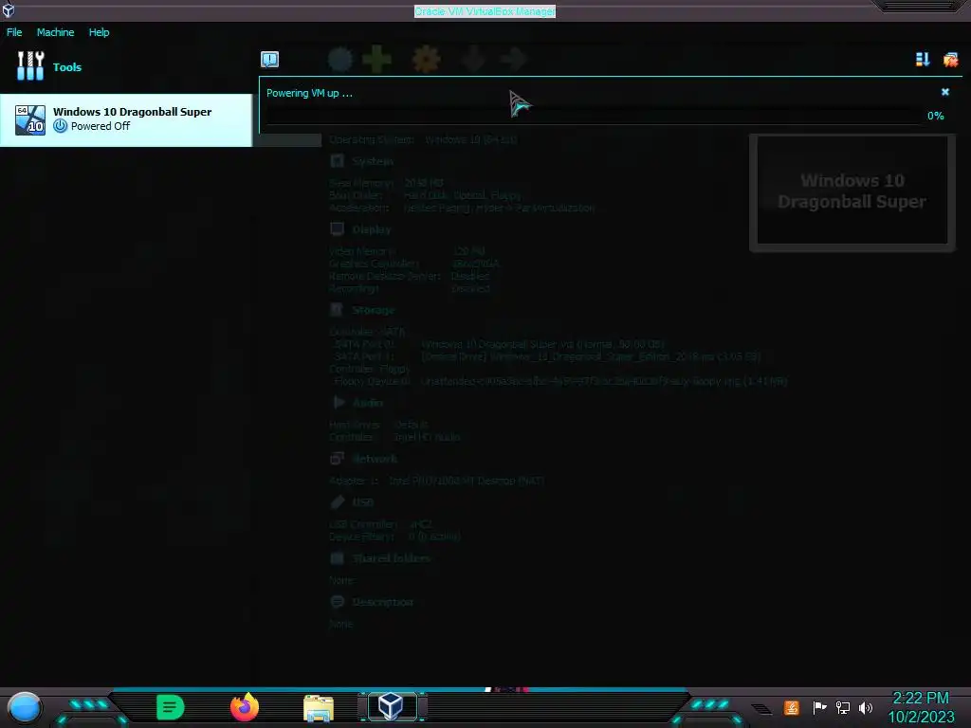Click the clear notifications icon at top right
Screen dimensions: 971x728
pyautogui.click(x=950, y=60)
